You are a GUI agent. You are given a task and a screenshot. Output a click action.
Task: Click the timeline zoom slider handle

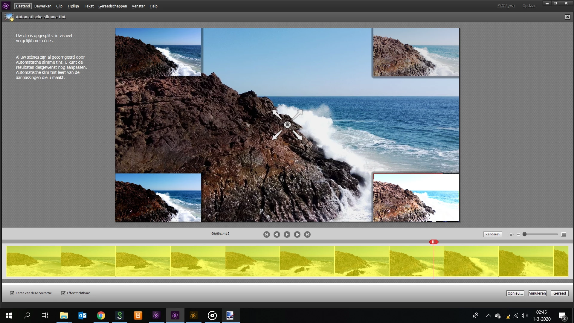coord(524,234)
